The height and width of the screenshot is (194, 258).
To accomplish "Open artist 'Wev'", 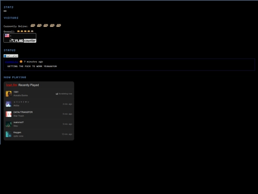I will [x=16, y=126].
